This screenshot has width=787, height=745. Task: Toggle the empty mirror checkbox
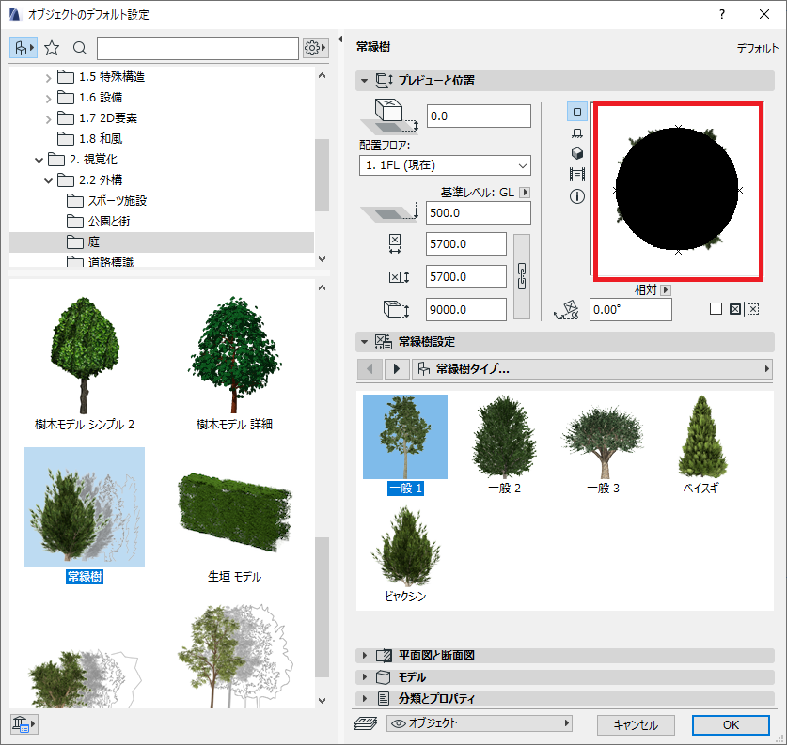(x=716, y=309)
